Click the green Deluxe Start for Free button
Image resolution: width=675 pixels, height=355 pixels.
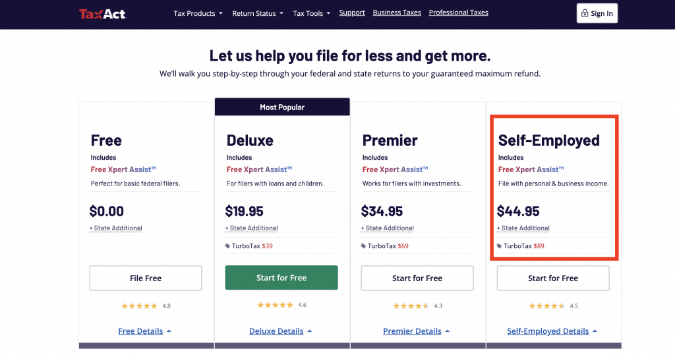pyautogui.click(x=281, y=278)
